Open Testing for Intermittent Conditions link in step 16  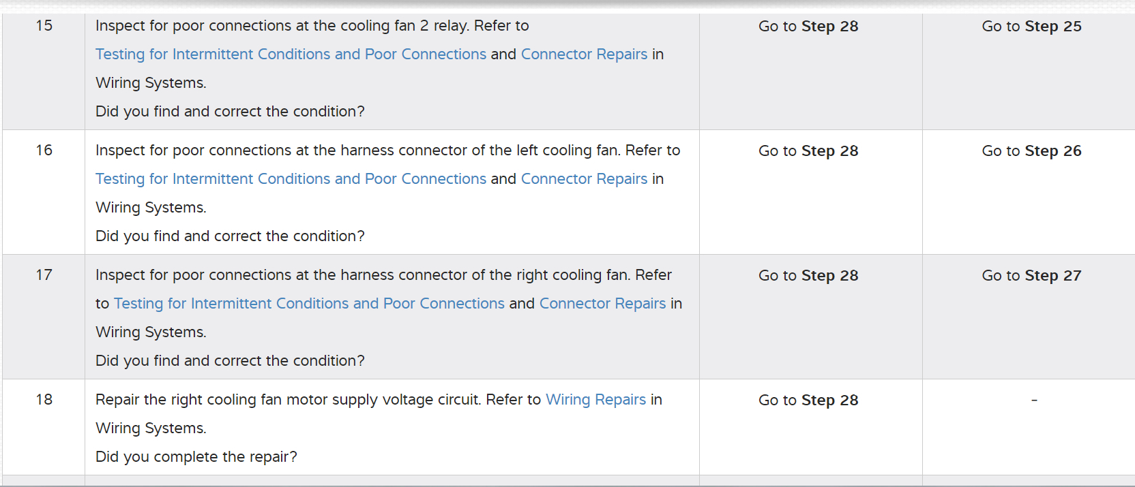coord(291,179)
